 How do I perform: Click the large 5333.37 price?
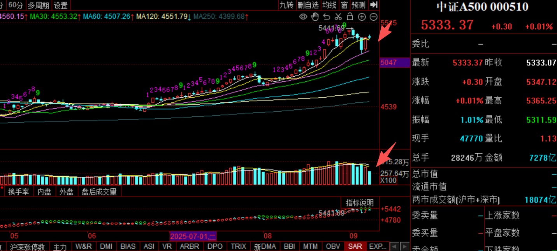[x=447, y=25]
